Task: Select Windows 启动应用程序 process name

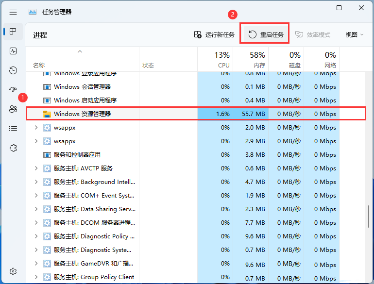Action: (x=85, y=100)
